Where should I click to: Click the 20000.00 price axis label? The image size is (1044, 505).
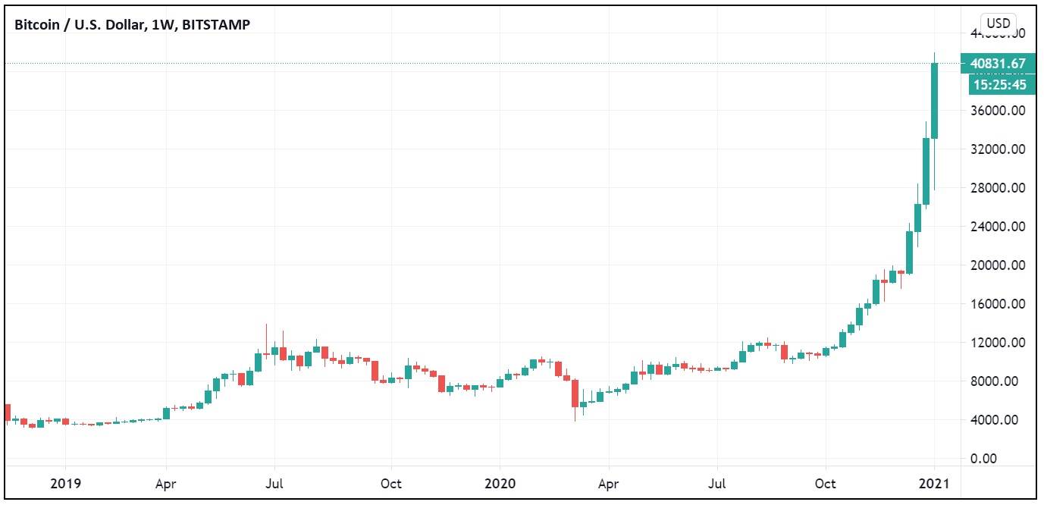pos(996,265)
